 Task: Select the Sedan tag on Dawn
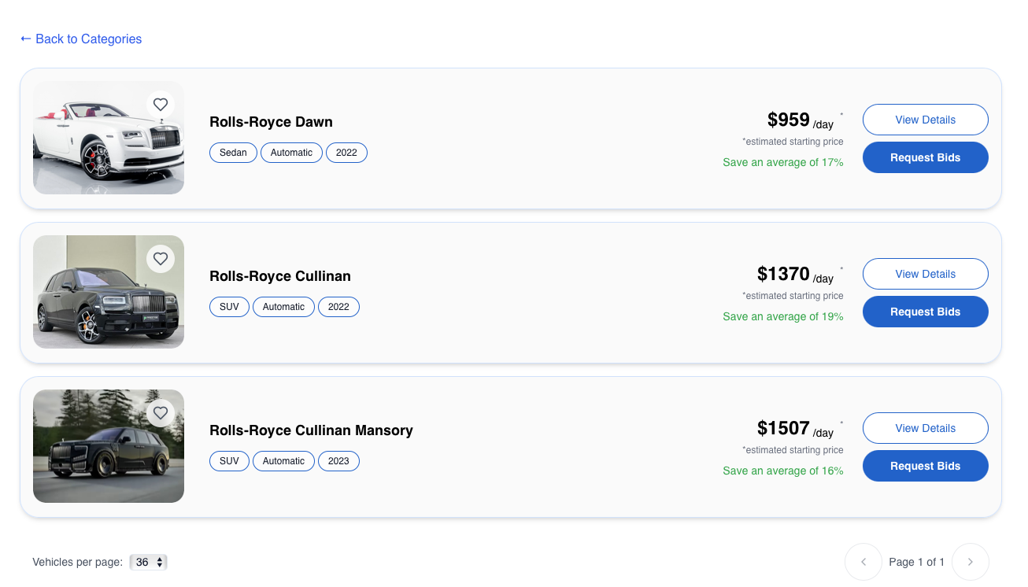(x=233, y=153)
